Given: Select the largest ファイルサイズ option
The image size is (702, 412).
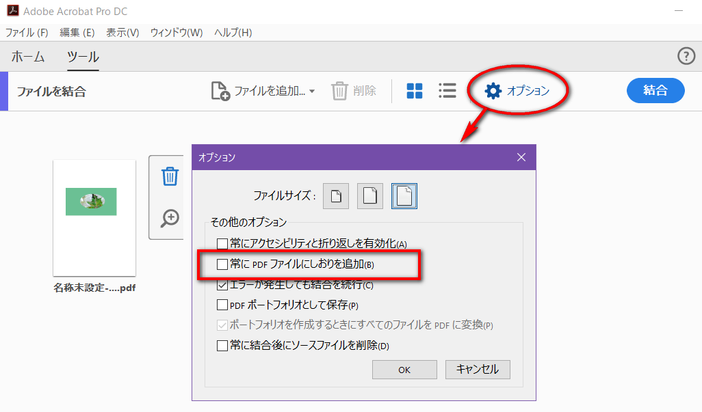Looking at the screenshot, I should click(404, 196).
